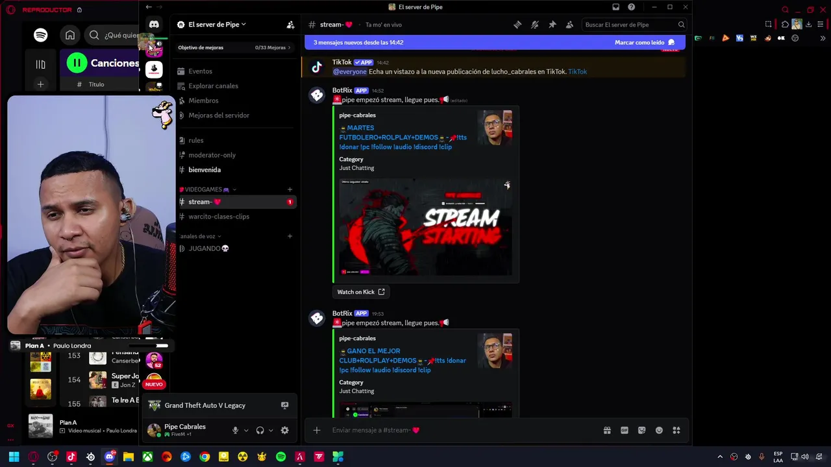Viewport: 831px width, 467px height.
Task: Go to Spotify home icon
Action: tap(70, 35)
